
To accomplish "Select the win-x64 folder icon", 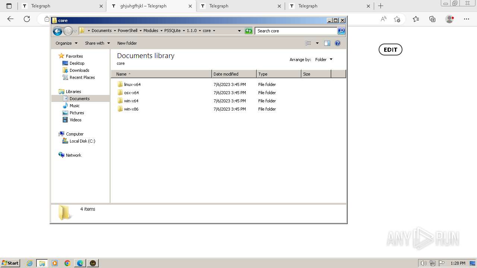I will point(120,101).
